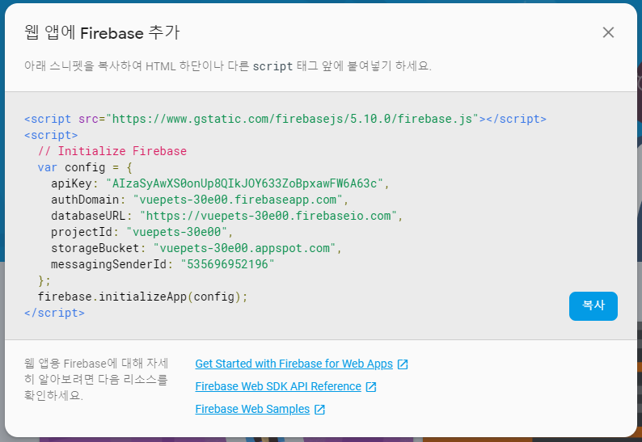Open Firebase Web Samples link
Screen dimensions: 642x442
click(x=252, y=409)
